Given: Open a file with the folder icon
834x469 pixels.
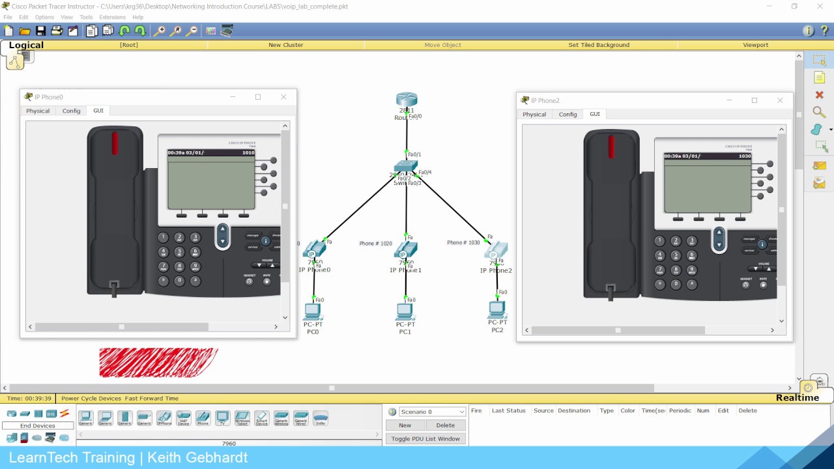Looking at the screenshot, I should pos(25,31).
